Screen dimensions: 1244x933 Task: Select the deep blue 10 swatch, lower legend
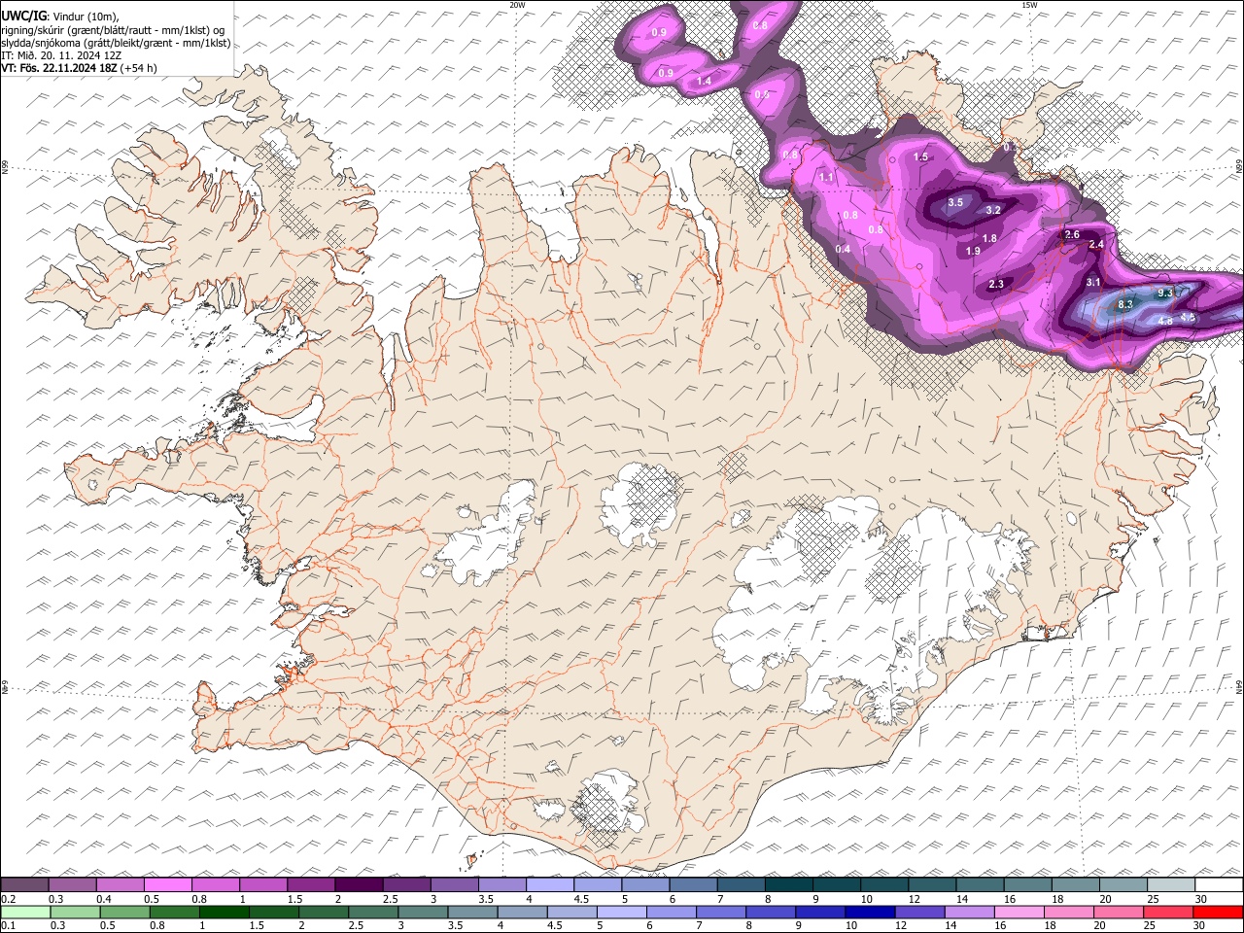pyautogui.click(x=870, y=912)
